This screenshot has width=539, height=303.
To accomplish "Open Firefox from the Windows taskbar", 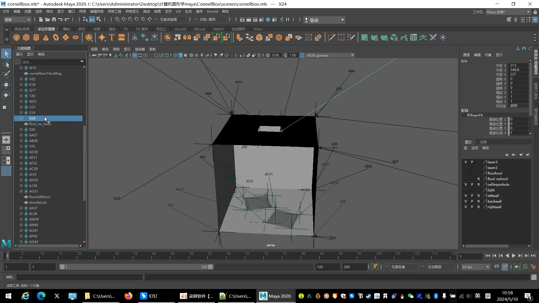I will pos(129,296).
